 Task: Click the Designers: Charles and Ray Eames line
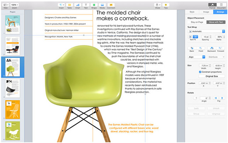click(60, 18)
